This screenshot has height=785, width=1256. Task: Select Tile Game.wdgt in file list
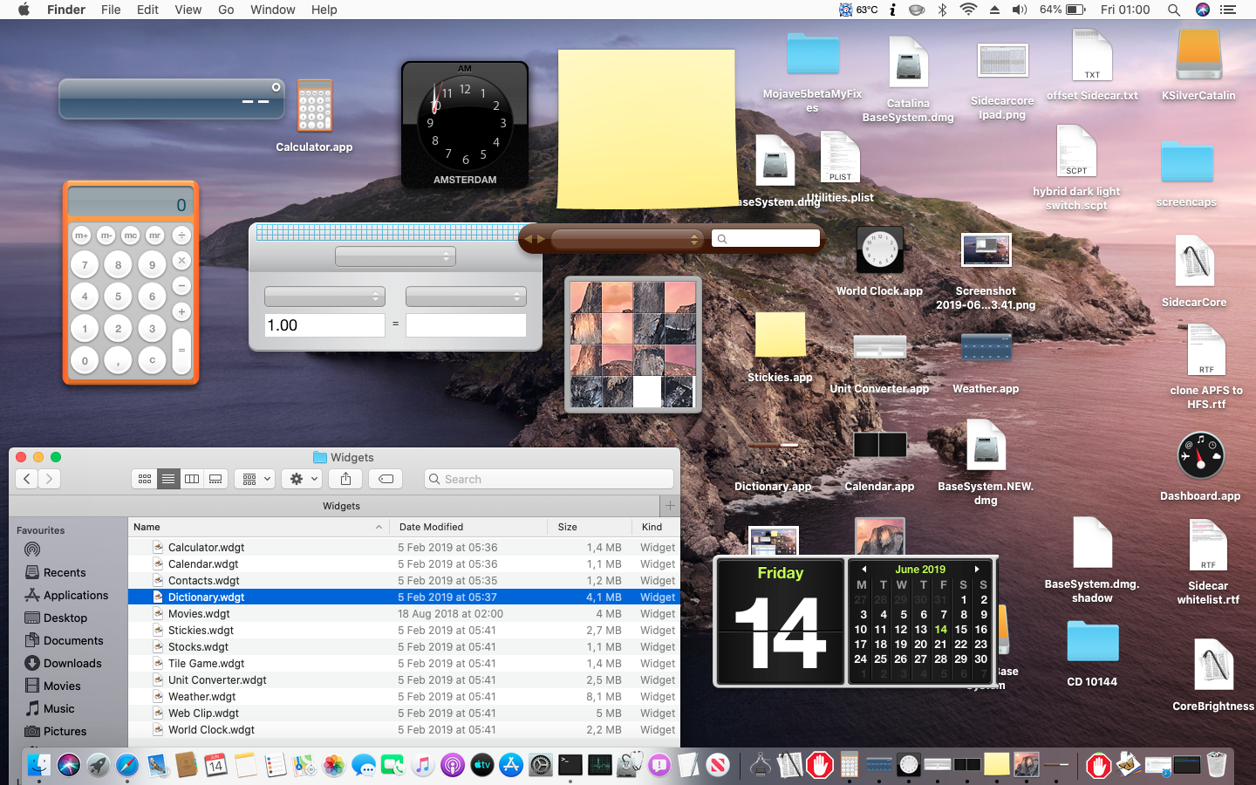point(404,663)
